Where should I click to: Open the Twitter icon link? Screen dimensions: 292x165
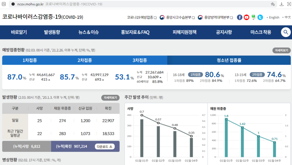(260, 17)
